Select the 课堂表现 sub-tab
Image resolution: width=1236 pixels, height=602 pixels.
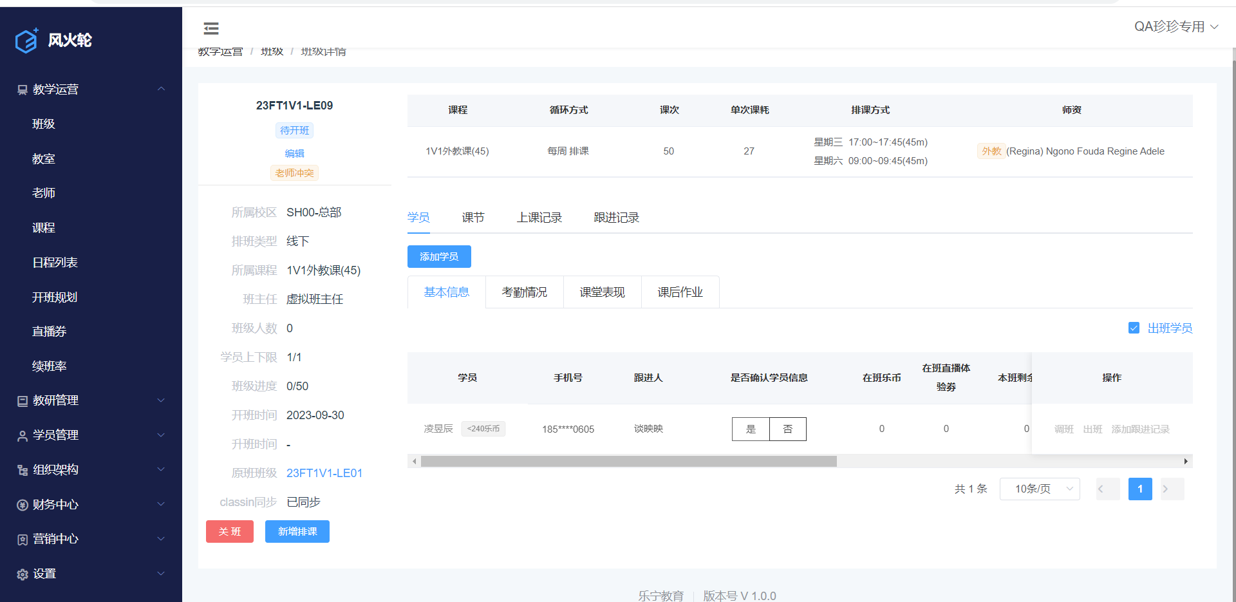pyautogui.click(x=603, y=292)
